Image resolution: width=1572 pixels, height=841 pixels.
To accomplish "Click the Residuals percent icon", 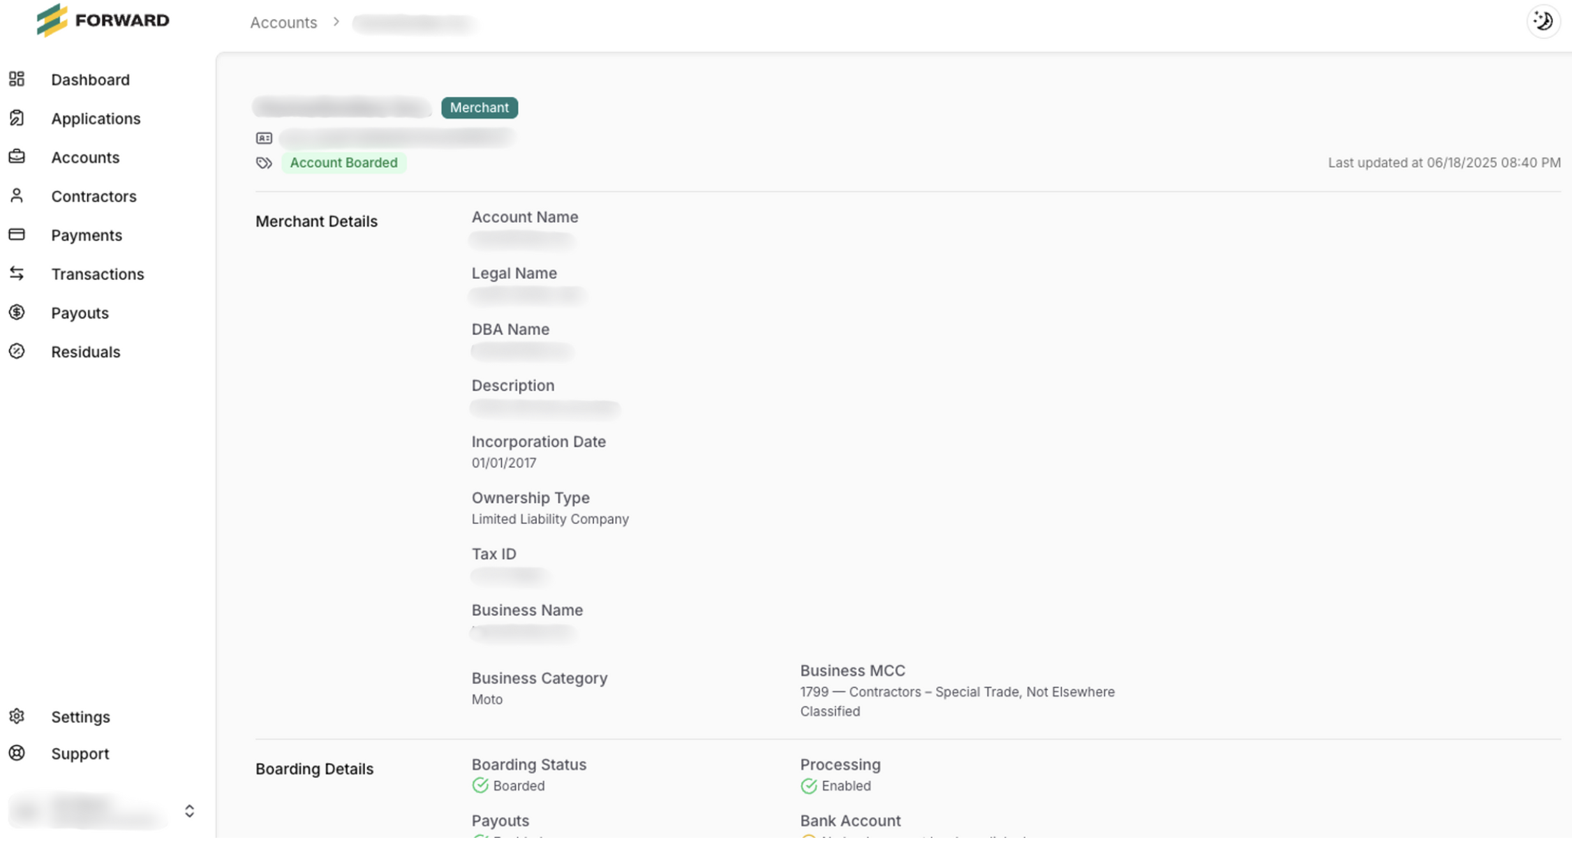I will (17, 352).
